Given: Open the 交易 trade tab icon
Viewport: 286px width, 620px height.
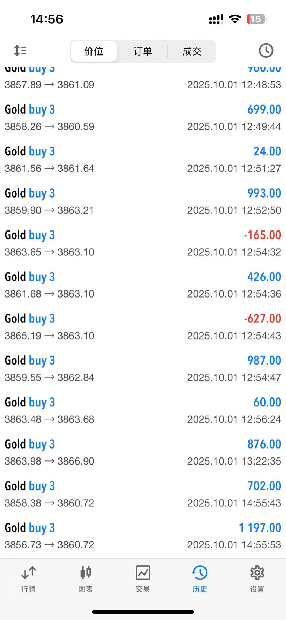Looking at the screenshot, I should 143,572.
